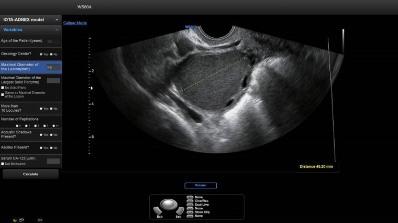Click the green status icon at bottom-left
Viewport: 398px width, 223px height.
pyautogui.click(x=15, y=220)
